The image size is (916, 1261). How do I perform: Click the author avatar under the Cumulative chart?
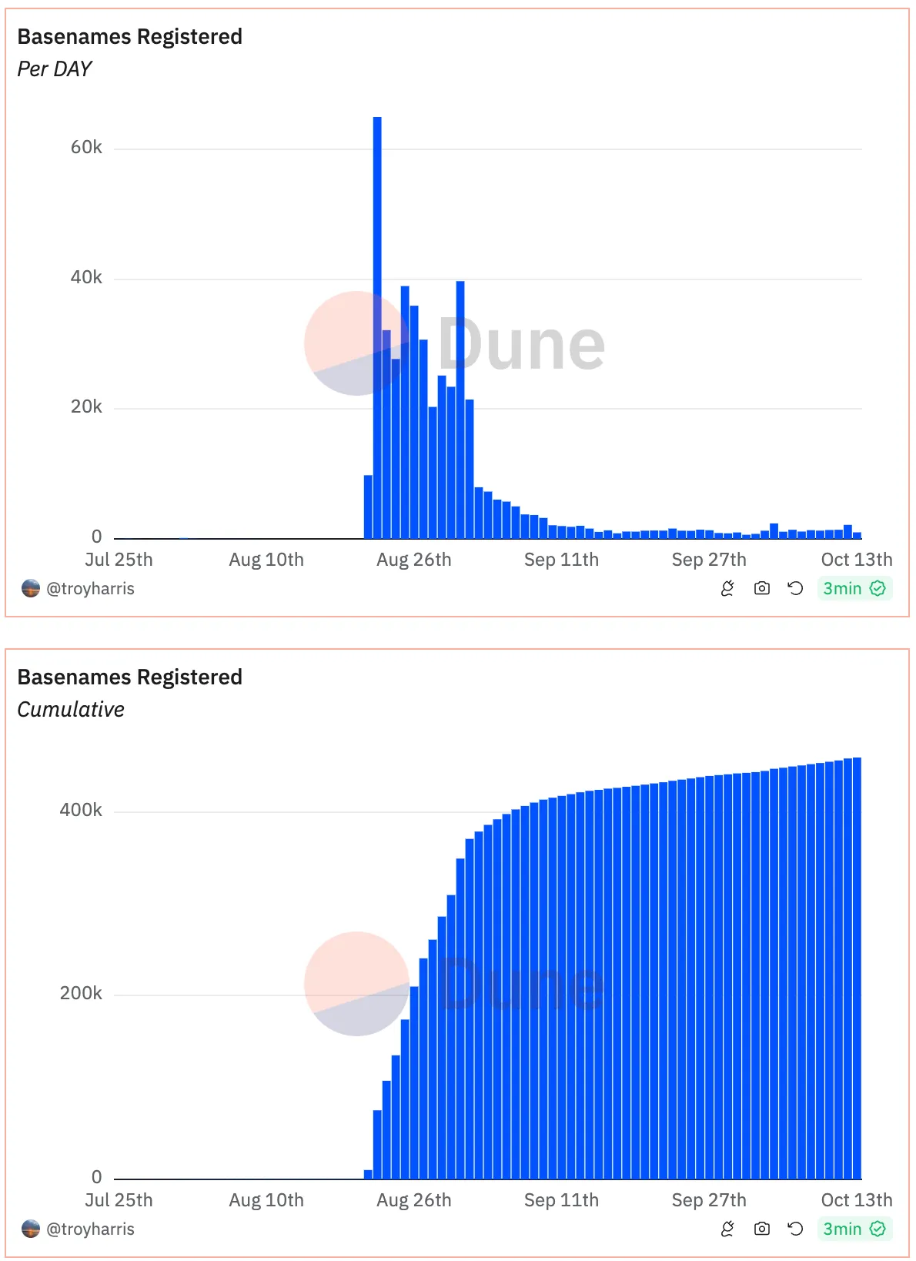click(x=31, y=1229)
